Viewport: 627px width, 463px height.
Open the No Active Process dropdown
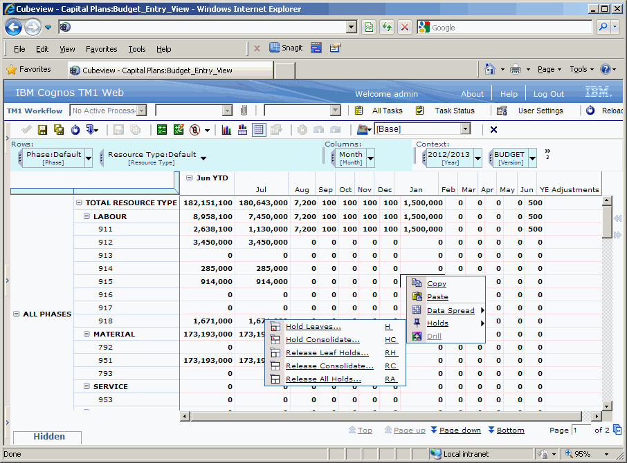click(x=142, y=111)
